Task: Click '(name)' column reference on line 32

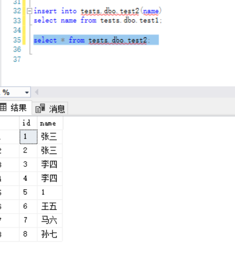Action: click(151, 11)
